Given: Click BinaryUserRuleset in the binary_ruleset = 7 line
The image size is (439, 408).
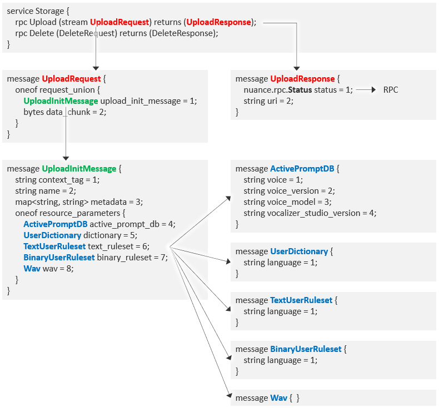Looking at the screenshot, I should click(59, 258).
